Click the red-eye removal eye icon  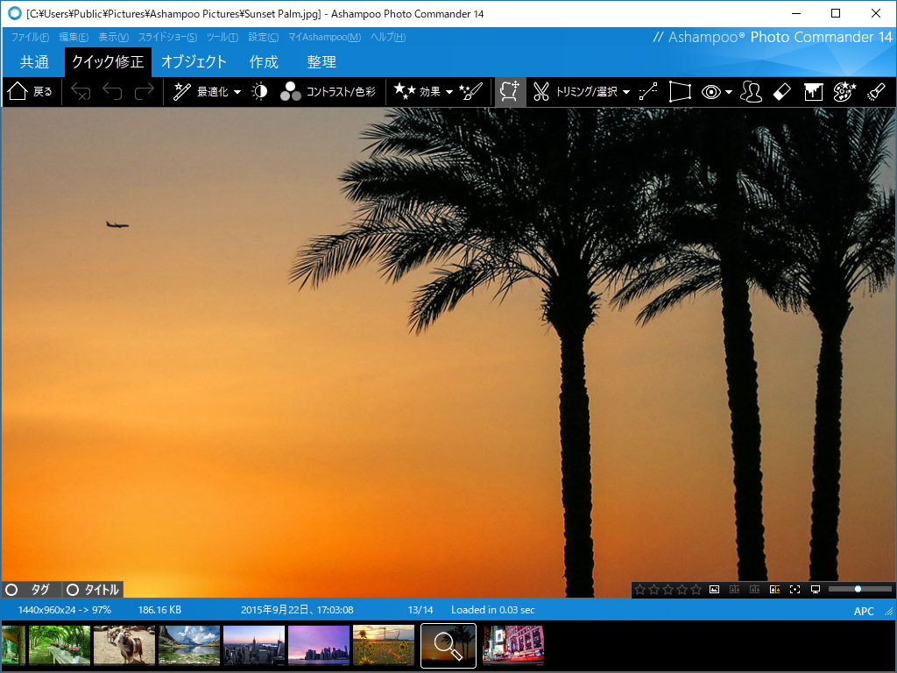711,91
